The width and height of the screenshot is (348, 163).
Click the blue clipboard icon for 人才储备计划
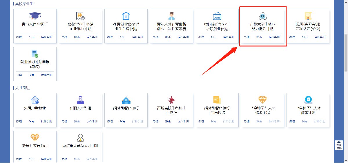308,100
